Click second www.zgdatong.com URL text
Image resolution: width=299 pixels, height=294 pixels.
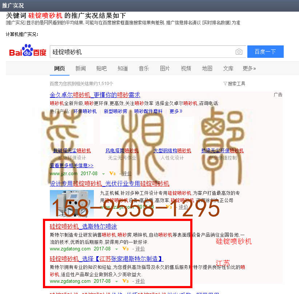coord(70,281)
